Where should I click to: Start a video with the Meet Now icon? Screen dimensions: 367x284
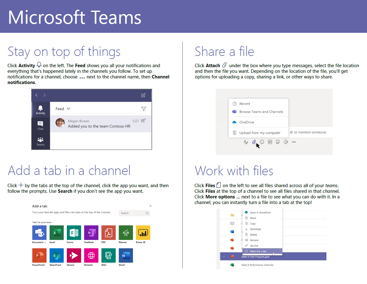(x=285, y=142)
